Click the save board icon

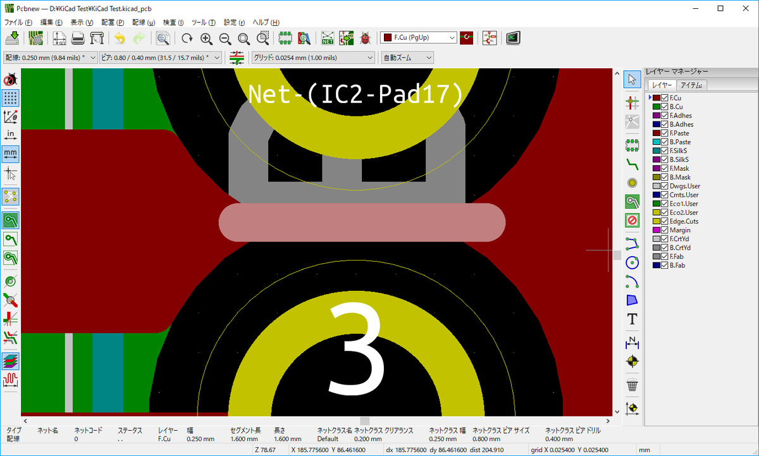tap(12, 38)
